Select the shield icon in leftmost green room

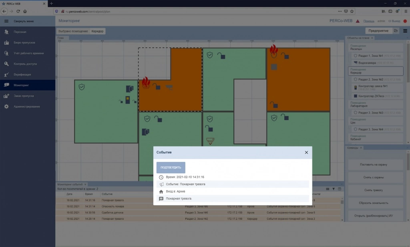pos(82,87)
